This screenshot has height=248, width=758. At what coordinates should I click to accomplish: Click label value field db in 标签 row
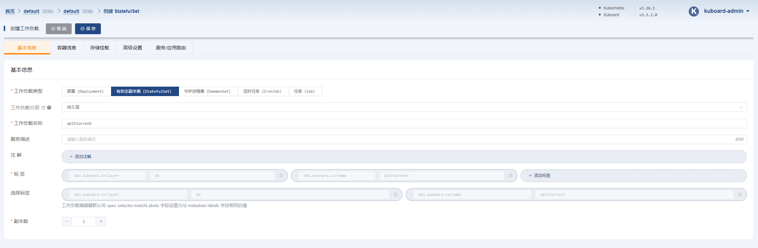(212, 176)
